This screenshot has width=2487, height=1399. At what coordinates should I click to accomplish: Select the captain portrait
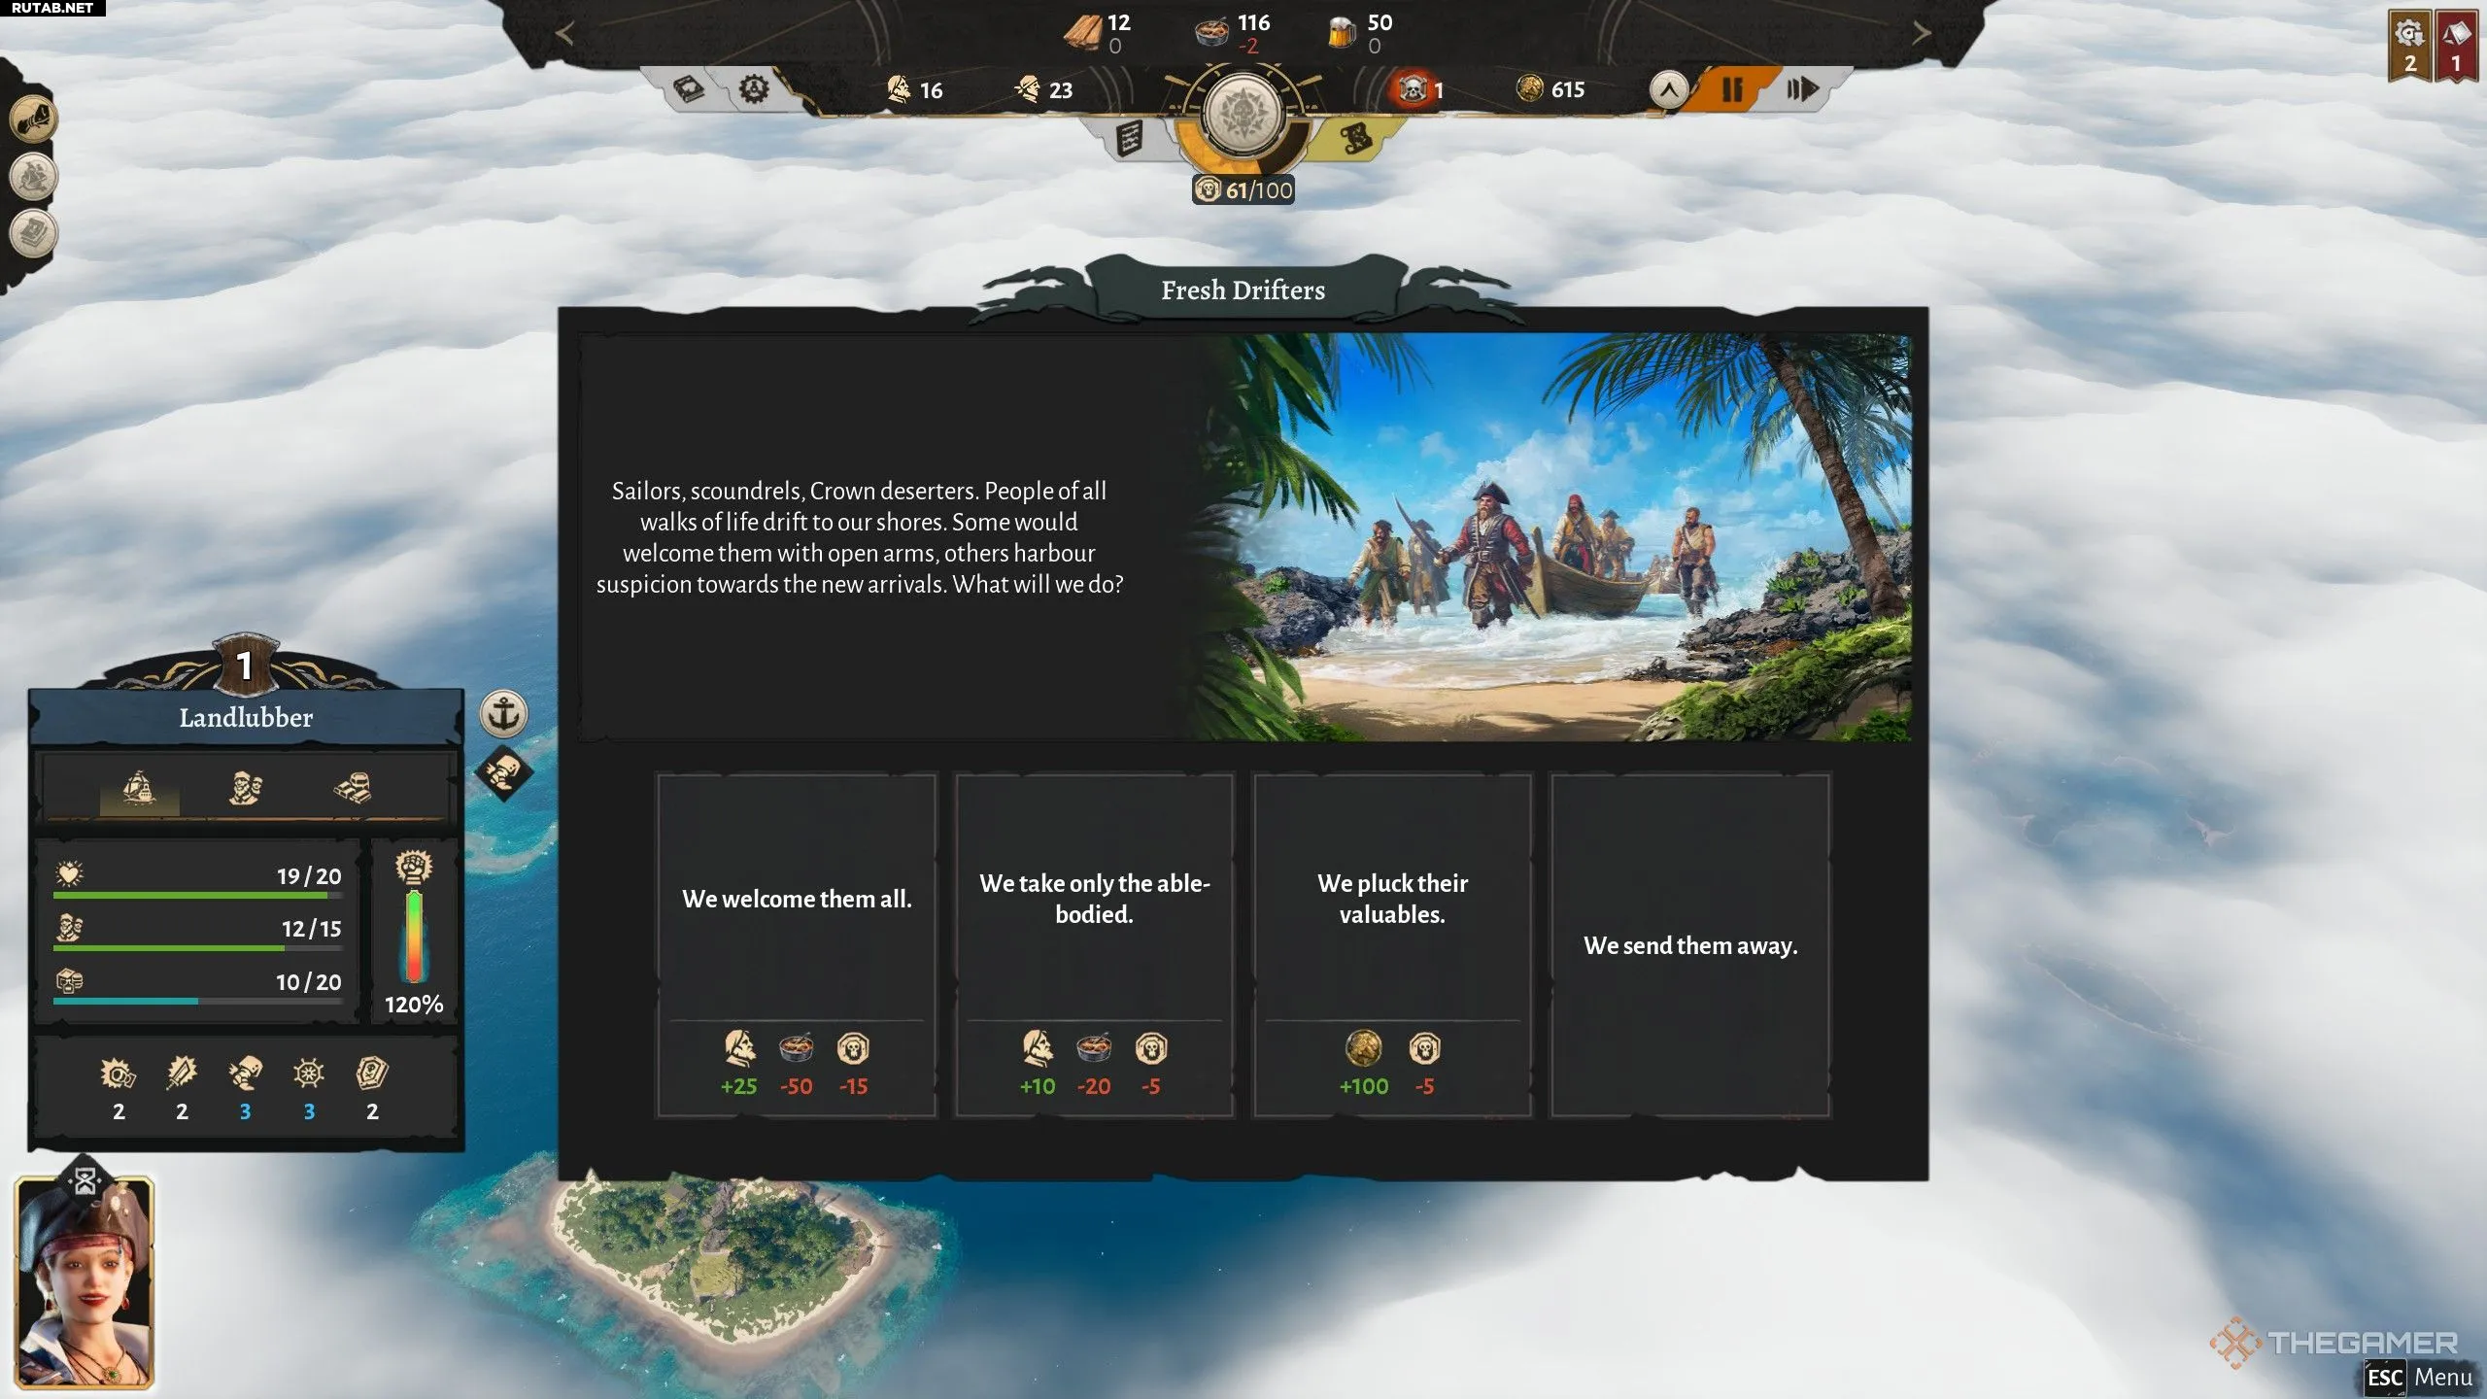tap(85, 1282)
